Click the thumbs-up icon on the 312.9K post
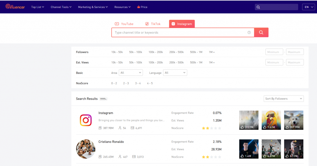317x166 pixels. pyautogui.click(x=242, y=127)
